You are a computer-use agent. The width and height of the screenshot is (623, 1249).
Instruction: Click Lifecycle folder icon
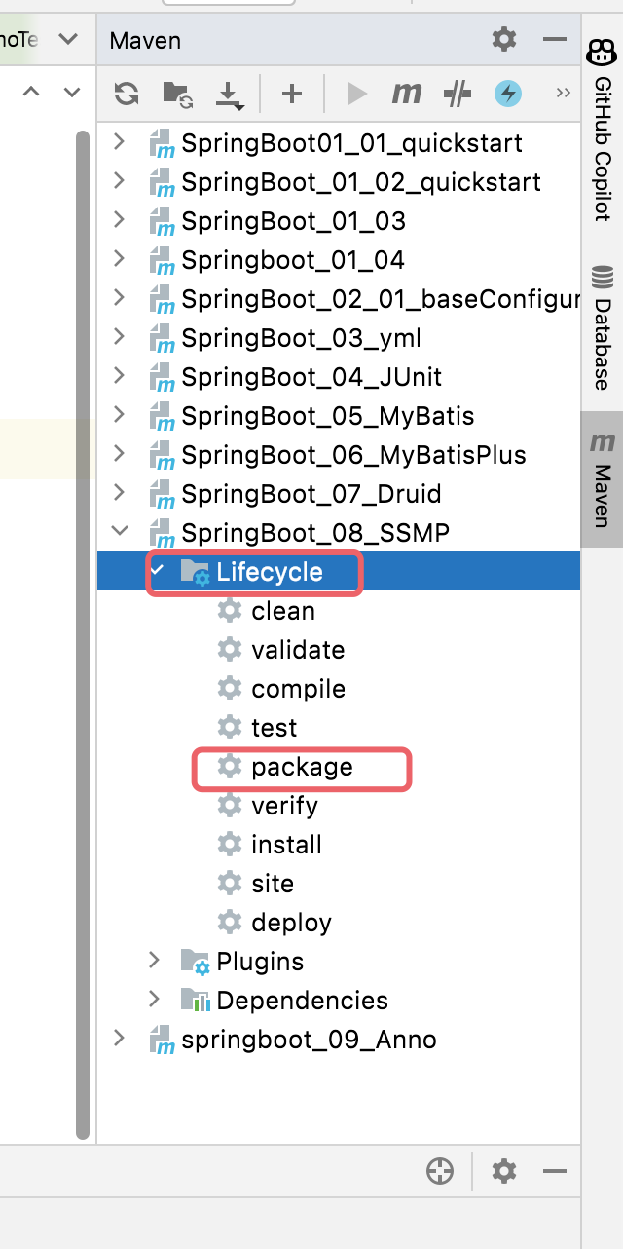tap(196, 572)
